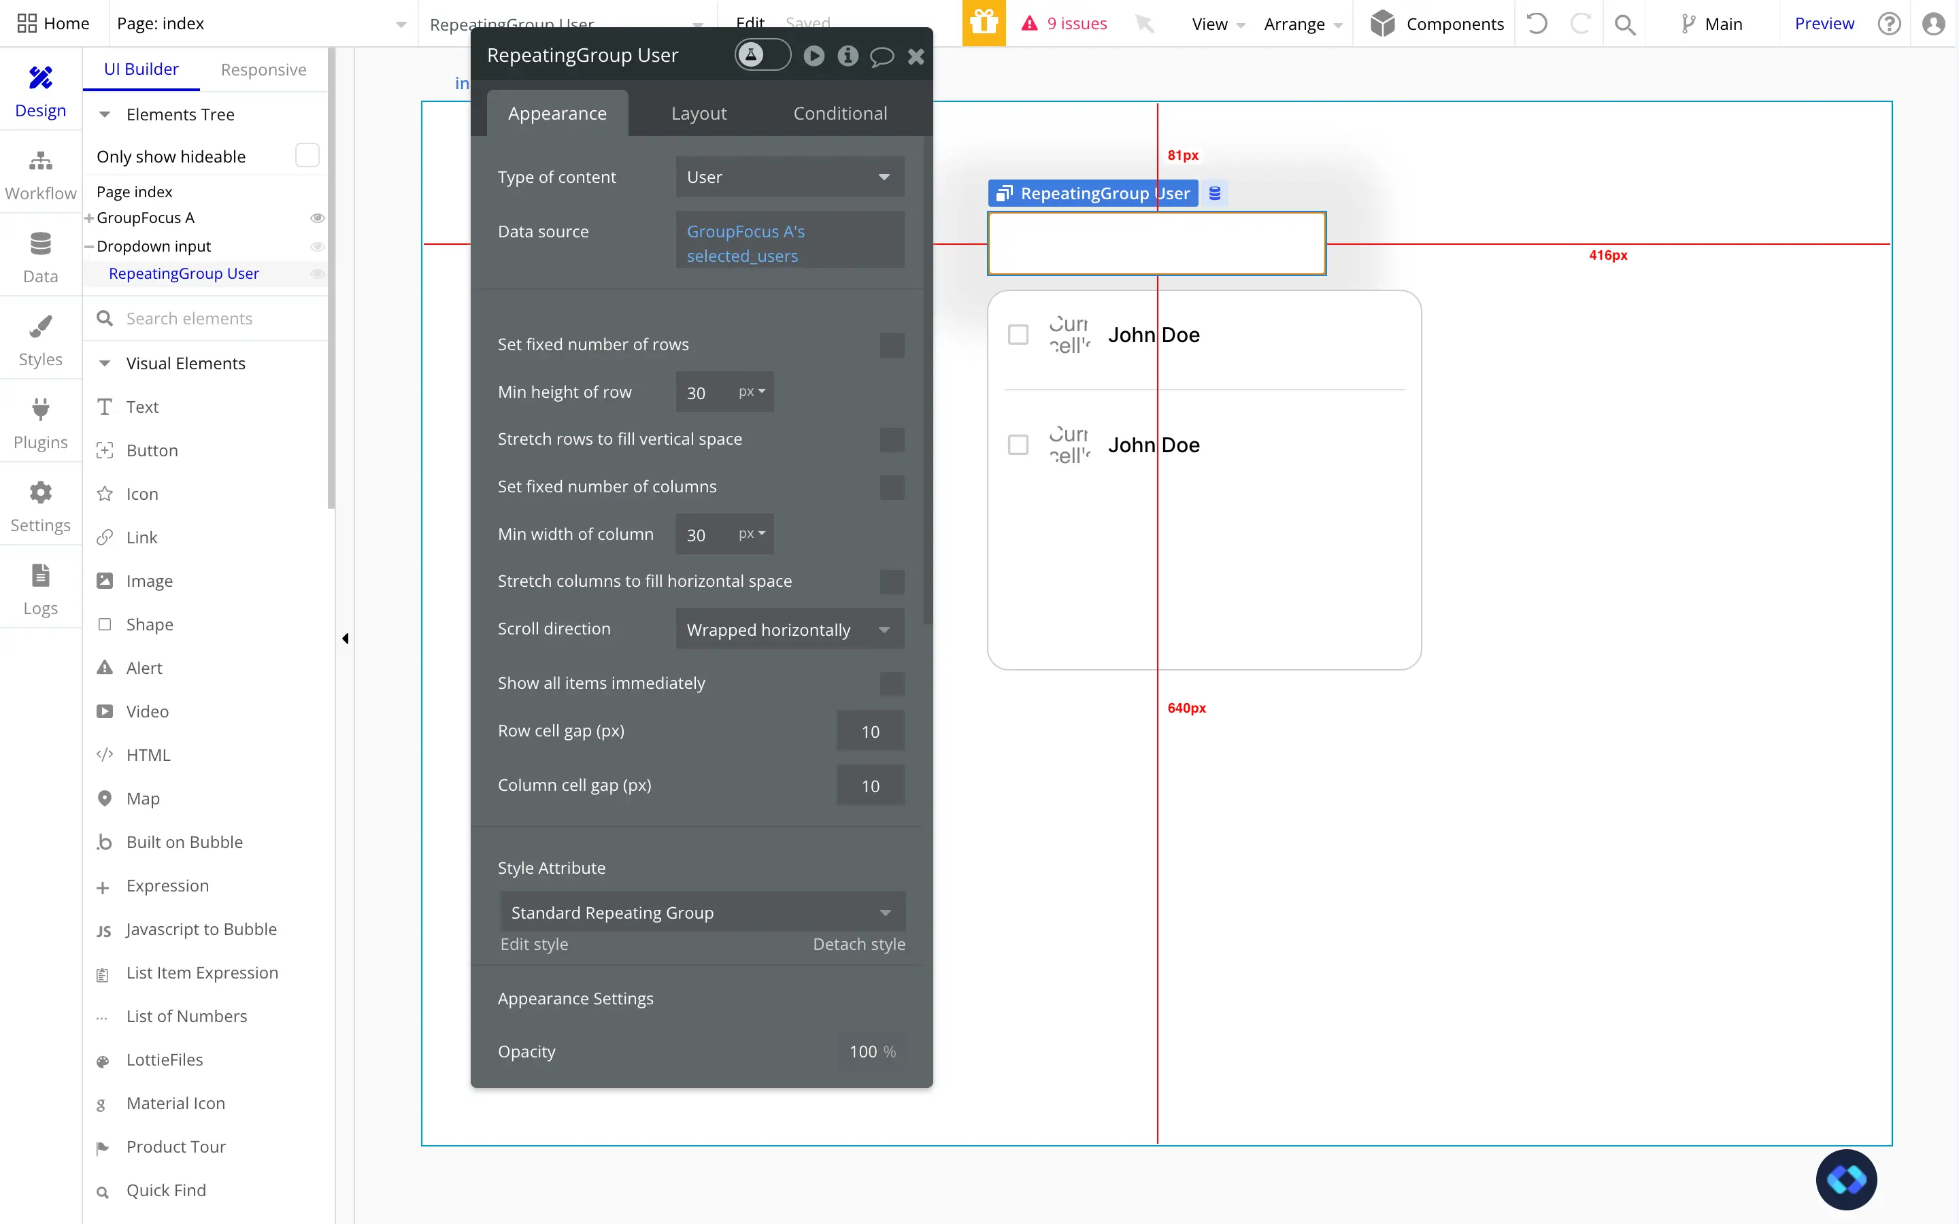Viewport: 1959px width, 1224px height.
Task: Open the Workflow panel
Action: pos(41,171)
